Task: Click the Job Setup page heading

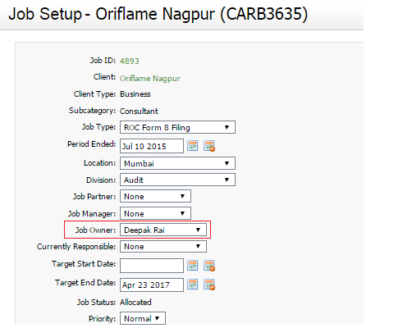Action: coord(158,14)
